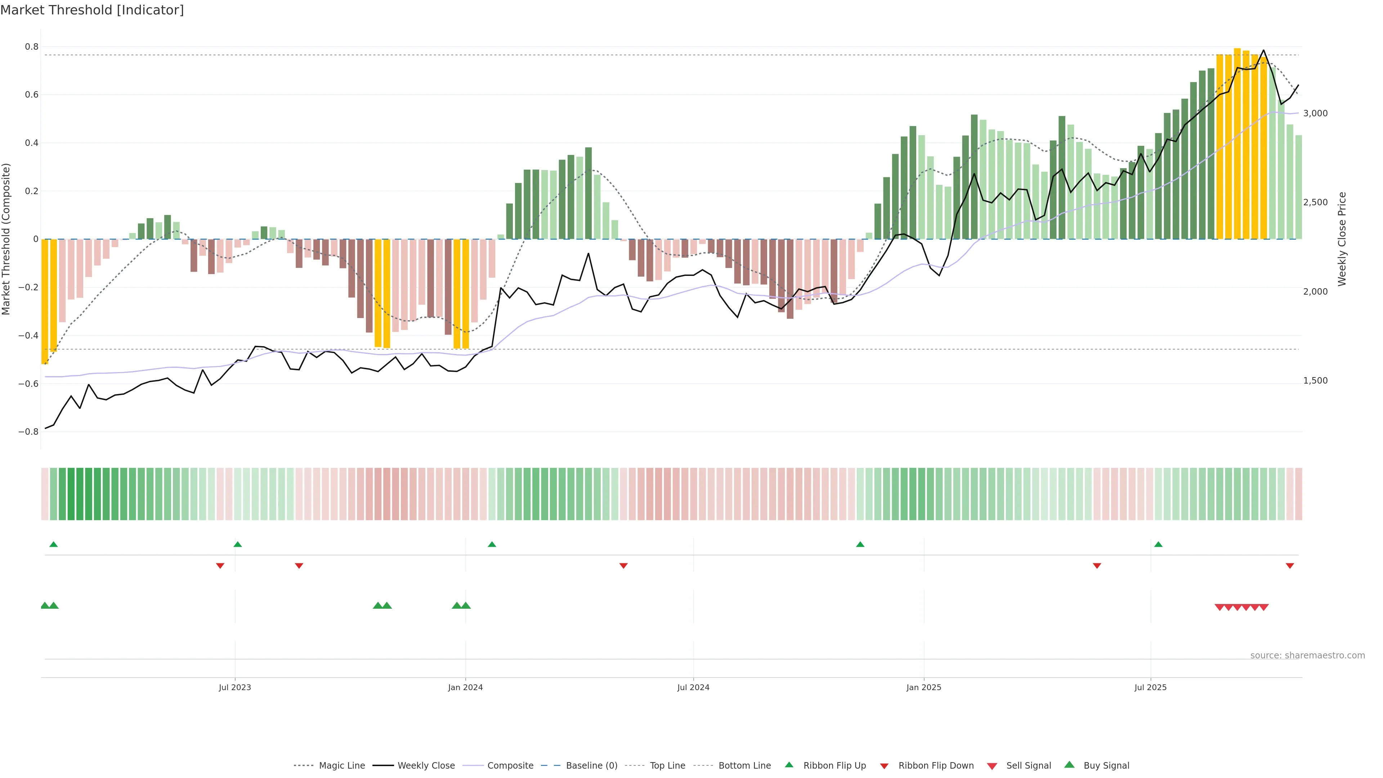Click the Jul 2024 x-axis label
The image size is (1383, 778).
tap(693, 687)
